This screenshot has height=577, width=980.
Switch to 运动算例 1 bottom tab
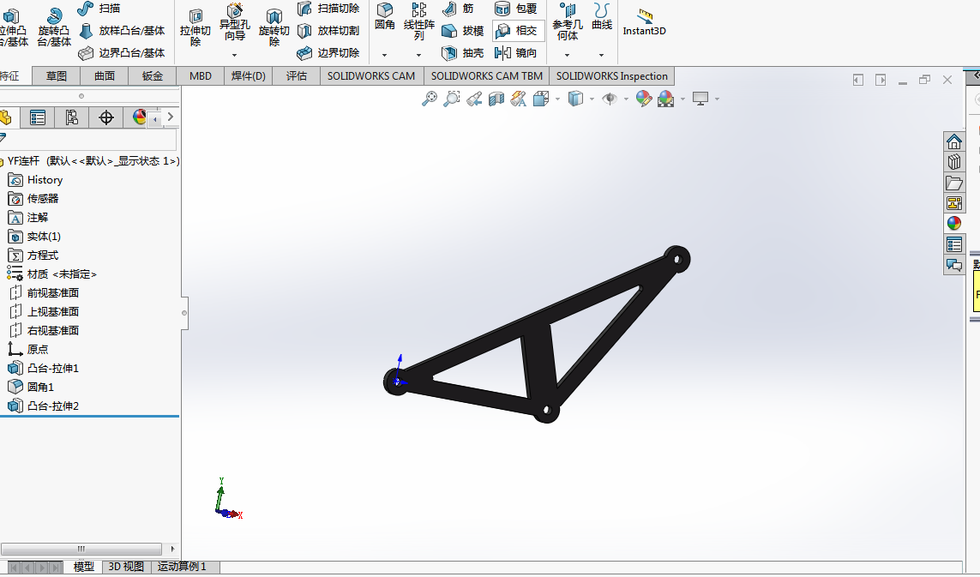click(x=182, y=567)
